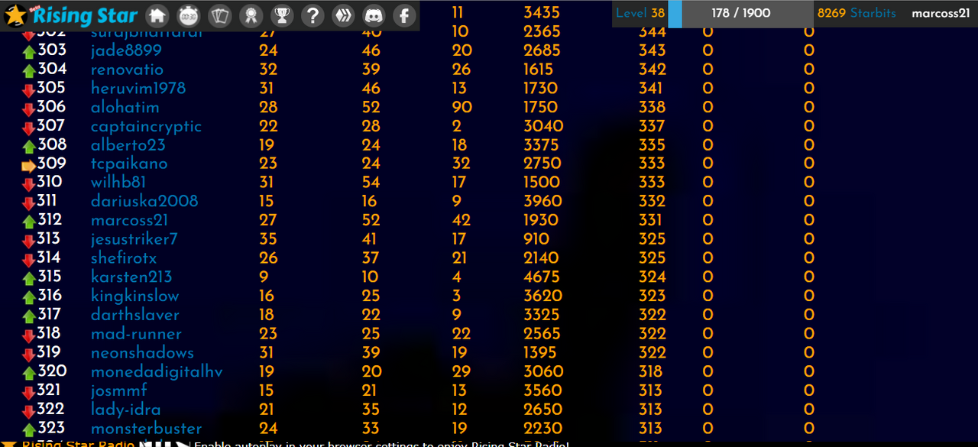Open player renovatio's profile
978x447 pixels.
[x=127, y=70]
